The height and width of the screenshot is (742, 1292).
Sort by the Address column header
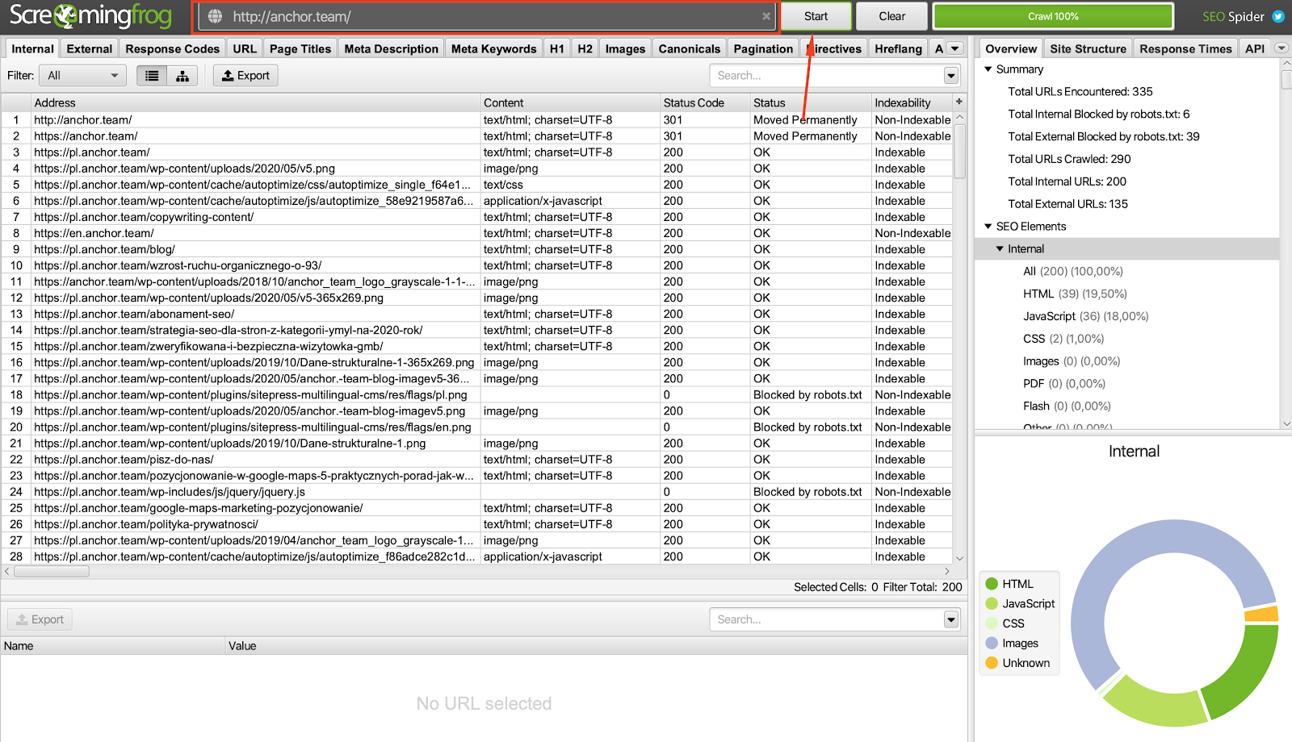257,102
